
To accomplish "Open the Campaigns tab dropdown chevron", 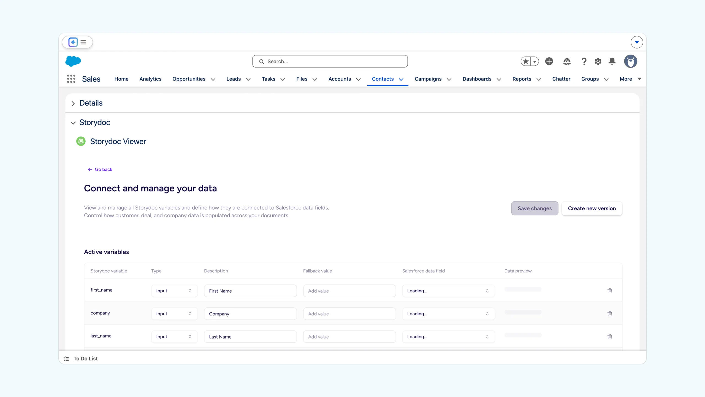I will [449, 79].
